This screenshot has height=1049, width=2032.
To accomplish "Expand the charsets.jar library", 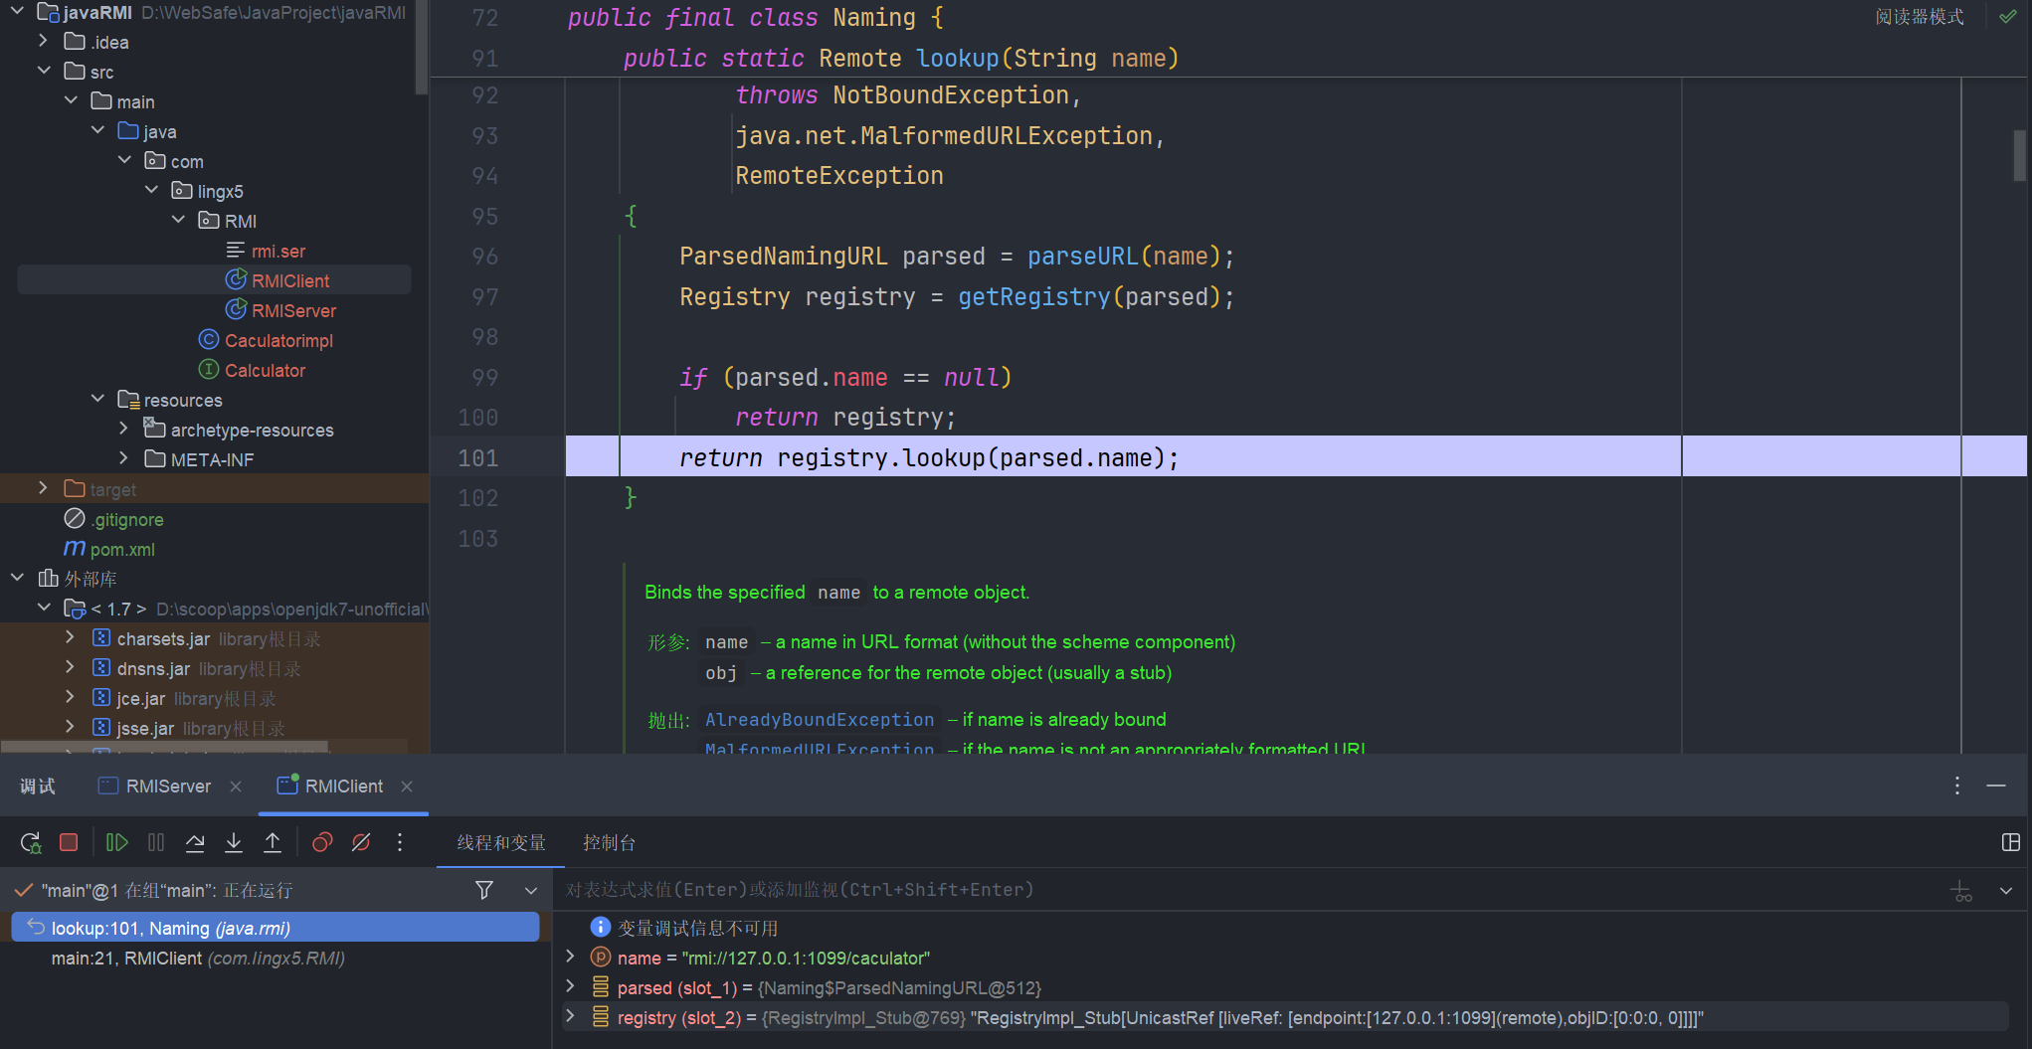I will pyautogui.click(x=71, y=637).
